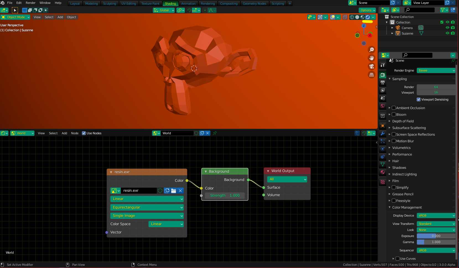Open the Render menu
The height and width of the screenshot is (268, 459).
pyautogui.click(x=31, y=3)
